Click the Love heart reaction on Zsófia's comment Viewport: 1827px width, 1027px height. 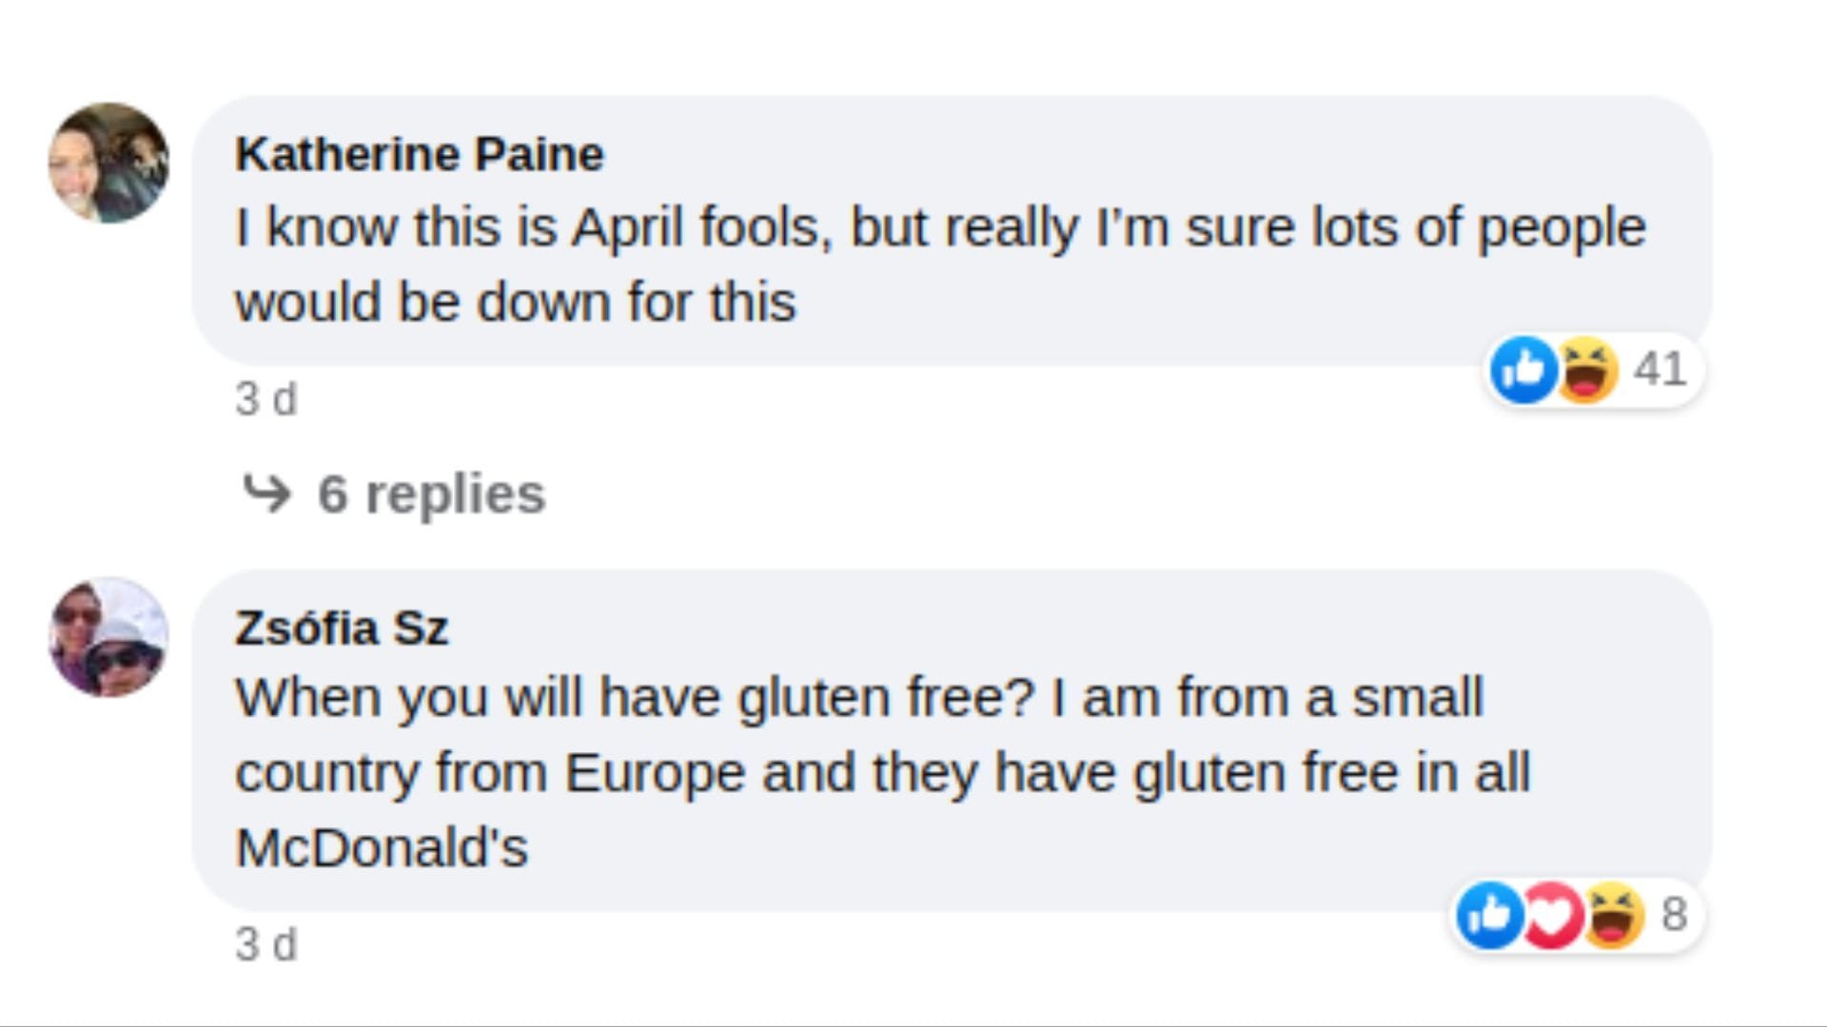tap(1551, 915)
